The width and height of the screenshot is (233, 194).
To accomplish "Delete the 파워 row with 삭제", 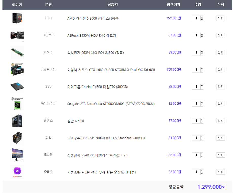I will click(220, 138).
